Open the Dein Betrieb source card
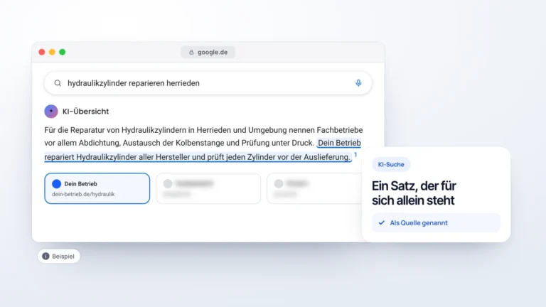Screen dimensions: 546x307 point(97,188)
